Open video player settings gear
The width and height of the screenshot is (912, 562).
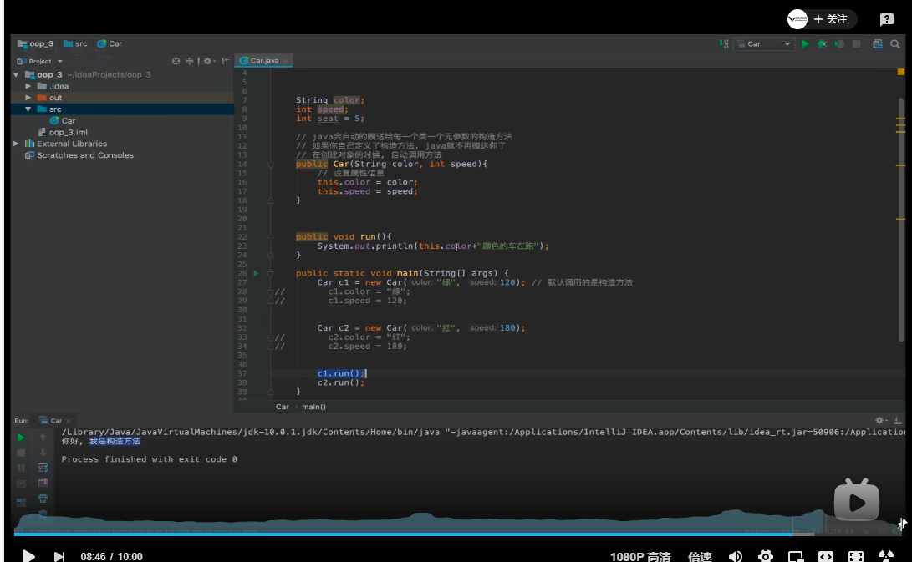766,556
